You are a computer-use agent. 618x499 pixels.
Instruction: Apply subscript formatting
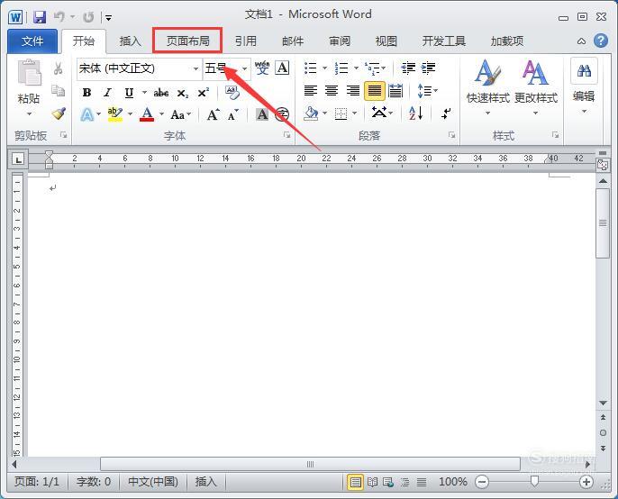pyautogui.click(x=183, y=94)
